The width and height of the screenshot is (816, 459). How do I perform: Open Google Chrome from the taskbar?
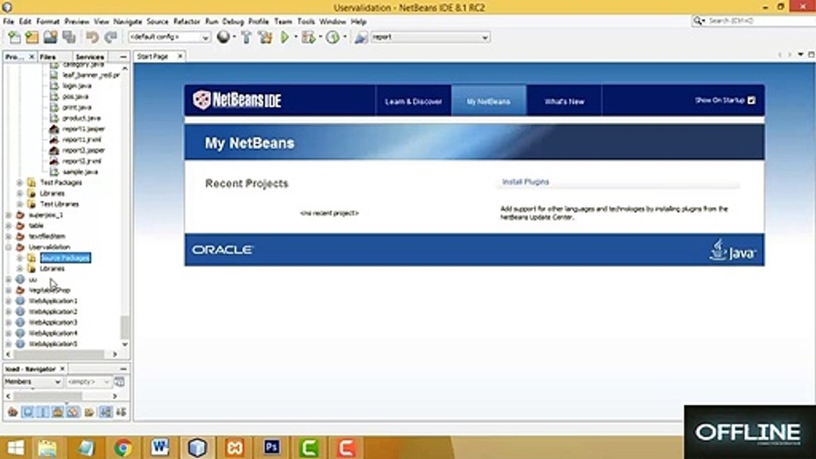(123, 448)
